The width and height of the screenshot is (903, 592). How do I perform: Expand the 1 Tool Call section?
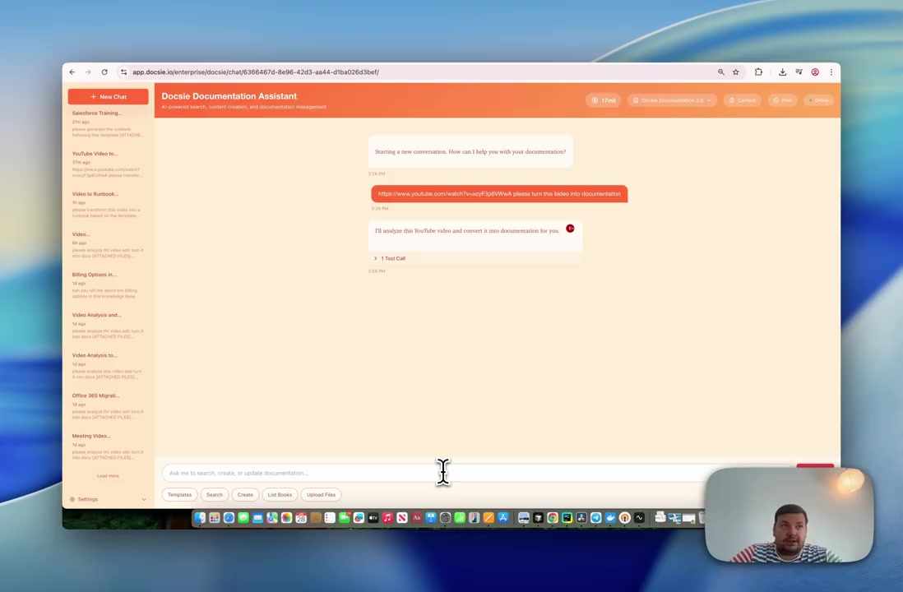pyautogui.click(x=391, y=258)
